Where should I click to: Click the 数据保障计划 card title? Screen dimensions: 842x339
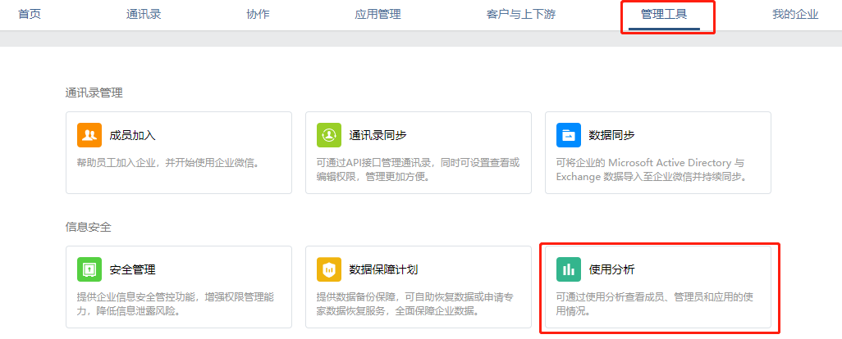point(383,270)
